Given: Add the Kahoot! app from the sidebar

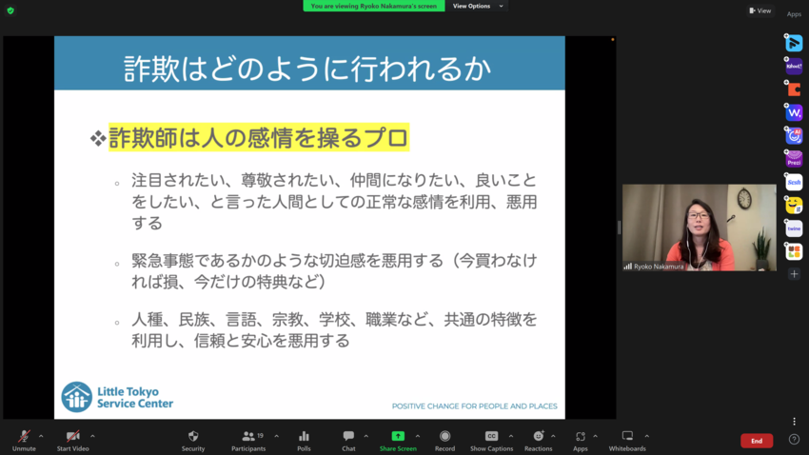Looking at the screenshot, I should (794, 67).
